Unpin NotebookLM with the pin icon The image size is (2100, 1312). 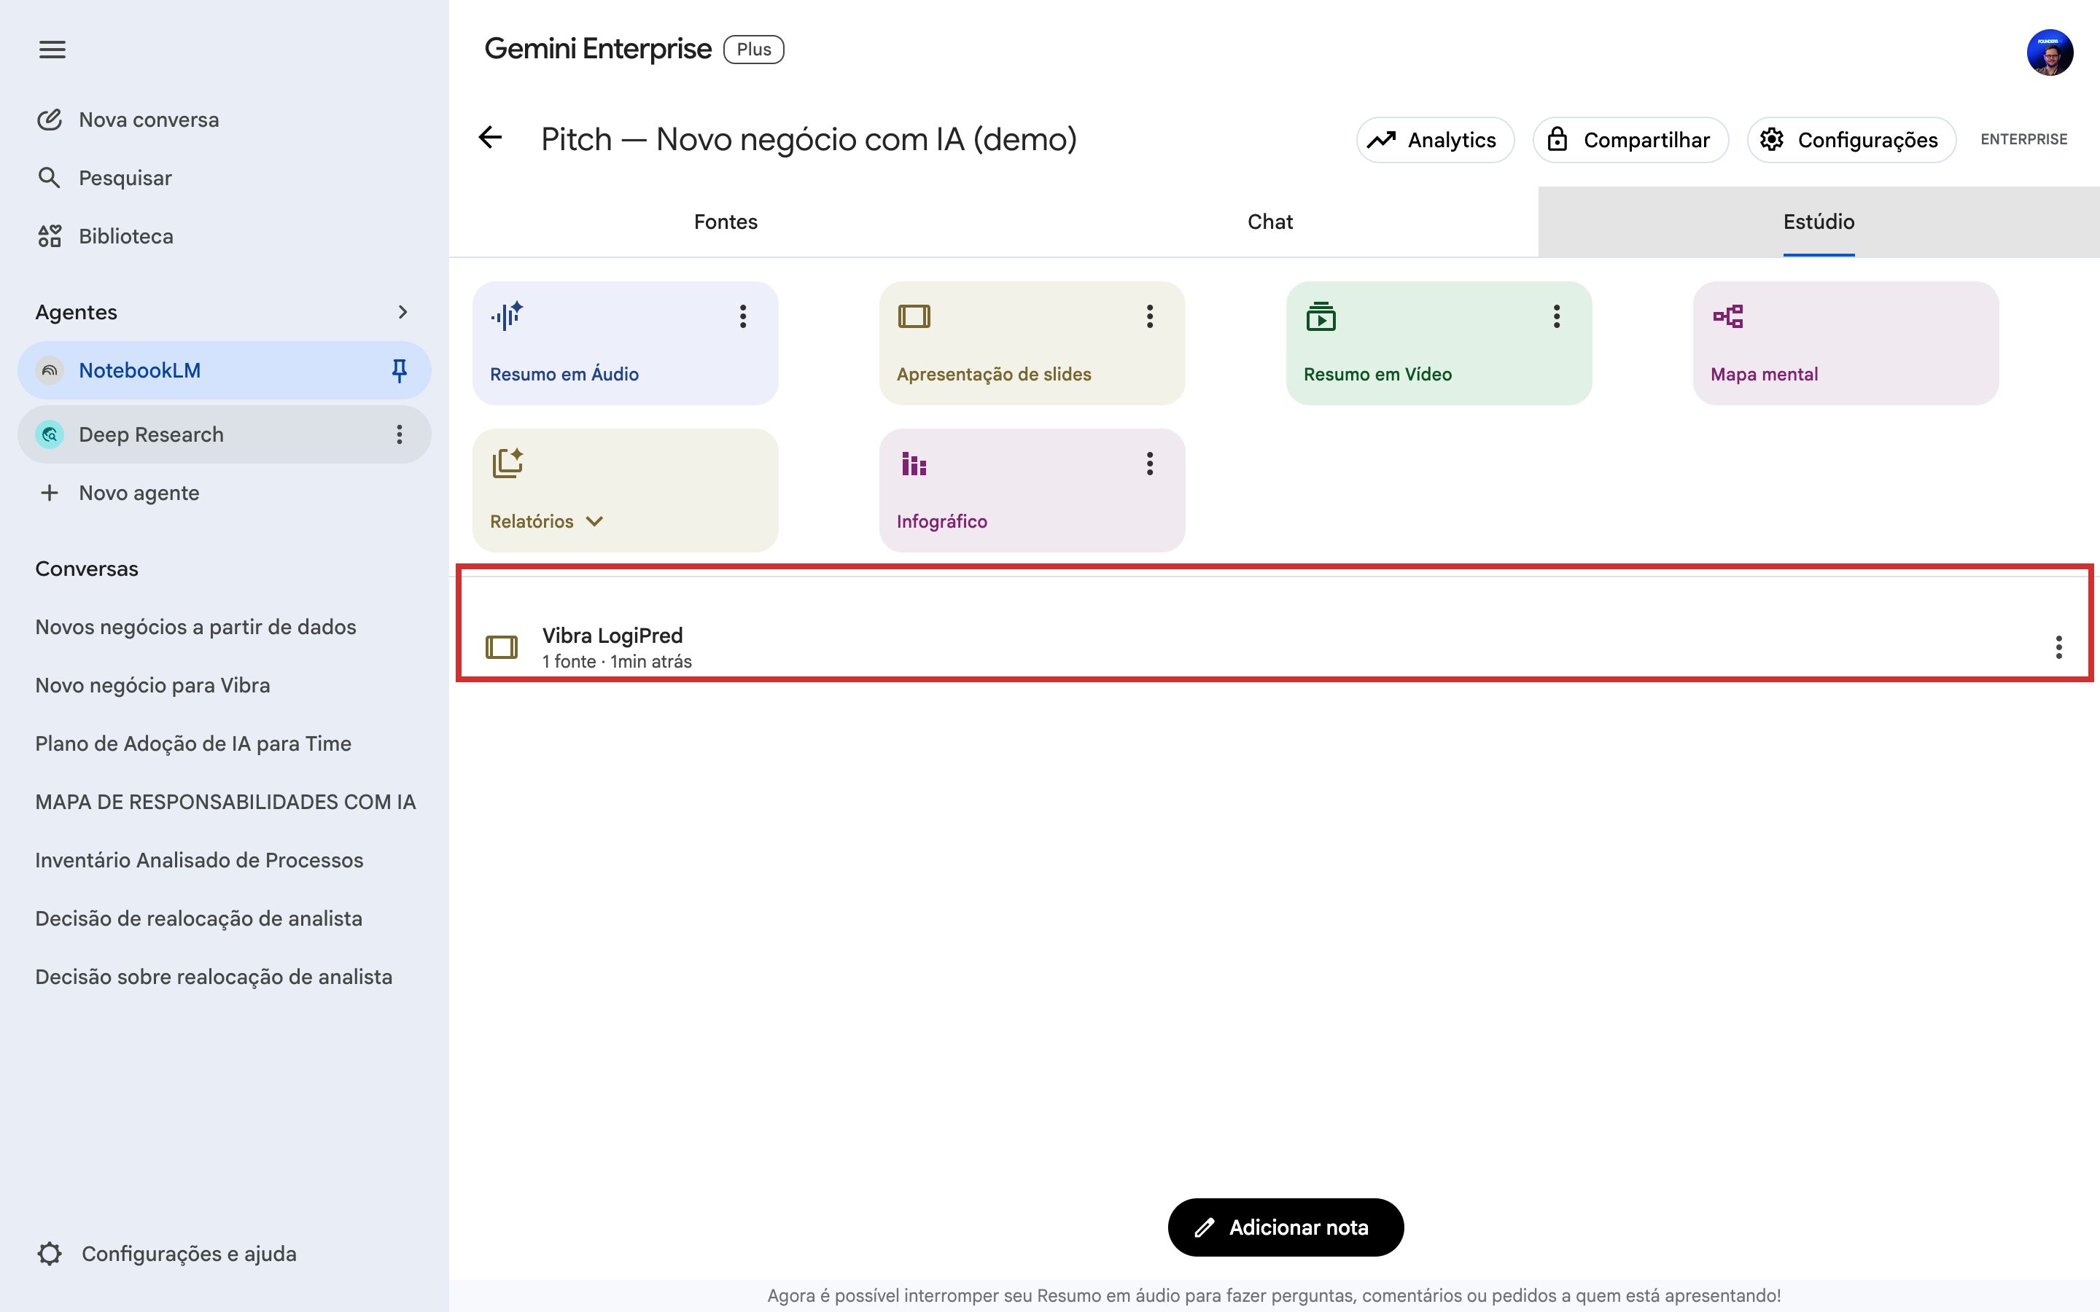coord(399,370)
